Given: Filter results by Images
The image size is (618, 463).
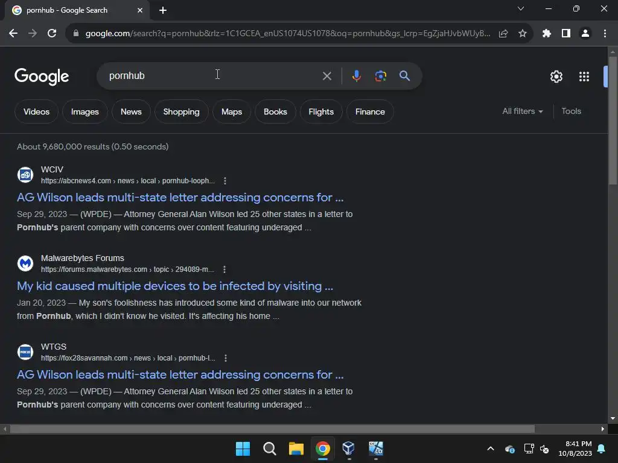Looking at the screenshot, I should (84, 112).
